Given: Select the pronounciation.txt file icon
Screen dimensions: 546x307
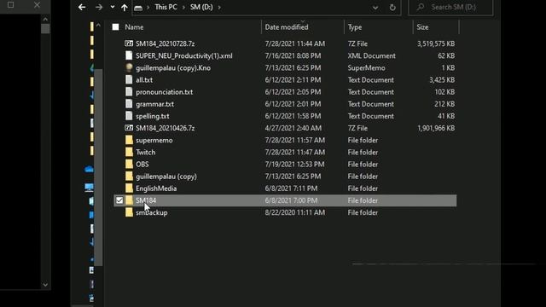Looking at the screenshot, I should [x=129, y=92].
